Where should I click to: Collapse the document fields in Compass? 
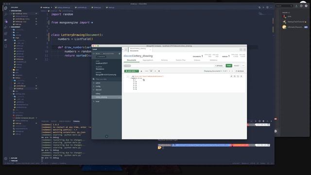128,76
